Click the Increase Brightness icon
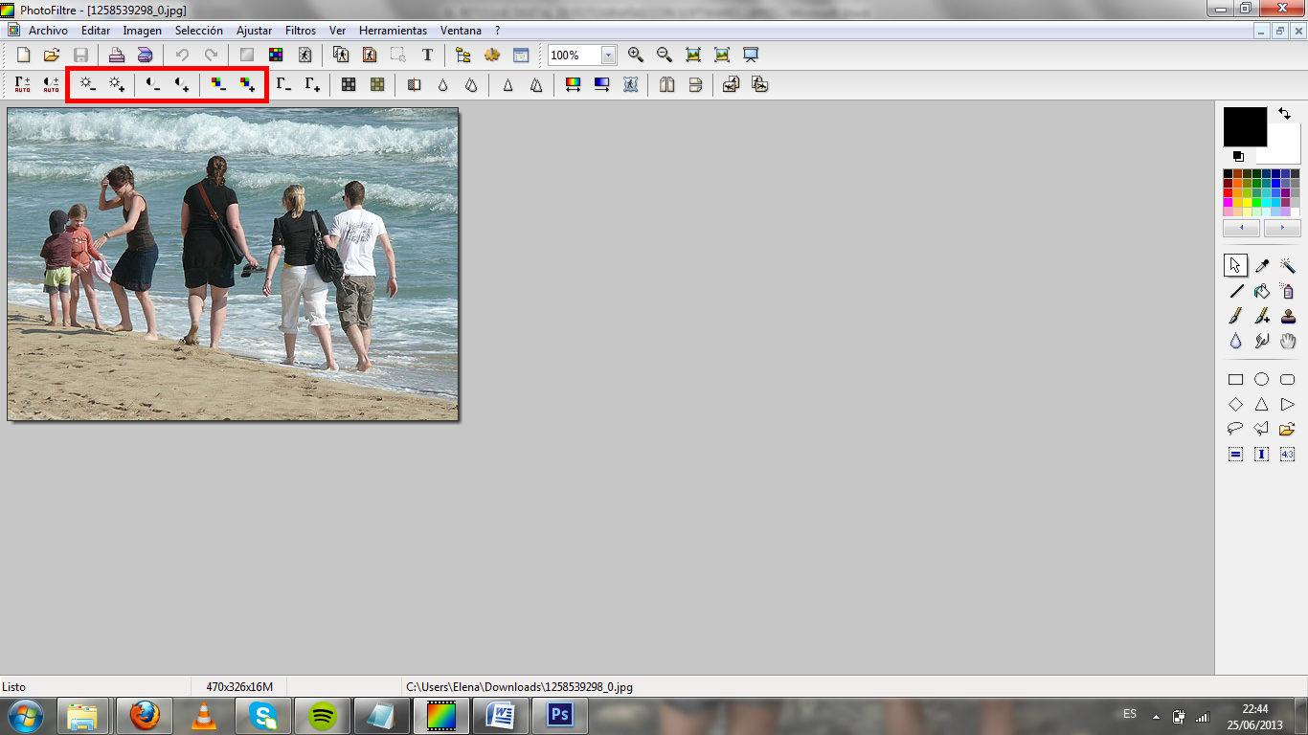Image resolution: width=1308 pixels, height=735 pixels. [x=117, y=84]
